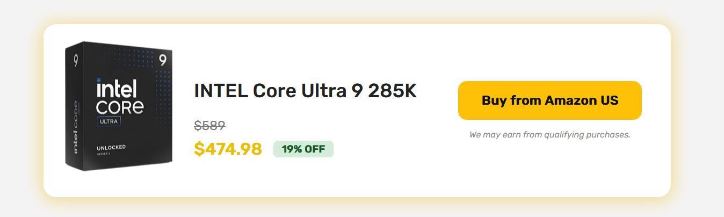Click the crossed-out $589 original price
This screenshot has width=724, height=217.
coord(209,126)
